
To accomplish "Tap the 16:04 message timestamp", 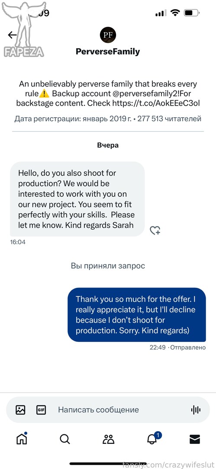I will click(18, 242).
